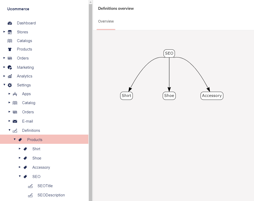Click the Analytics graph icon
The height and width of the screenshot is (201, 254).
(x=10, y=76)
